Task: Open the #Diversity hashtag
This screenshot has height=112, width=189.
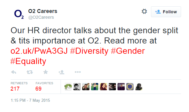Action: 89,51
